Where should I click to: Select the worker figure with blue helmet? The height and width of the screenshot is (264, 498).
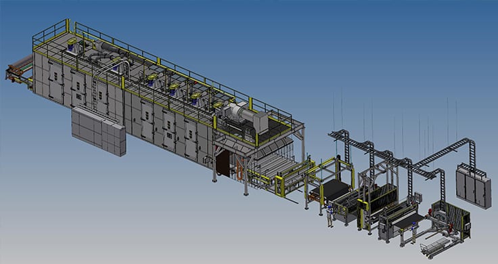pyautogui.click(x=330, y=217)
